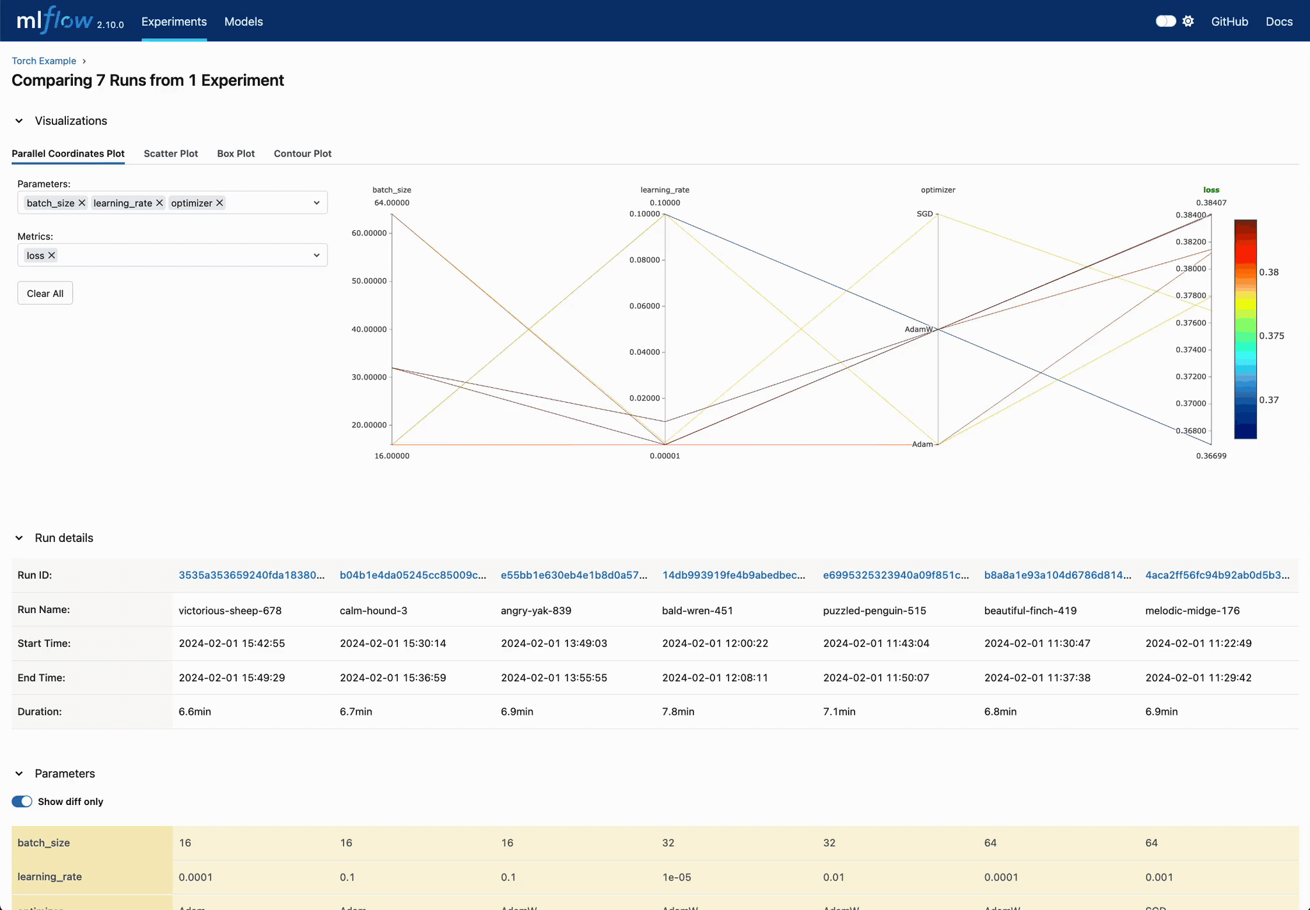Image resolution: width=1310 pixels, height=910 pixels.
Task: Switch theme with the header toggle
Action: click(1165, 21)
